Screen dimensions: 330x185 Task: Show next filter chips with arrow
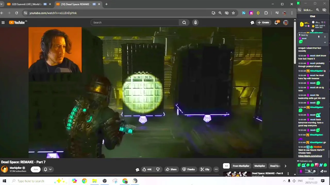tap(285, 166)
